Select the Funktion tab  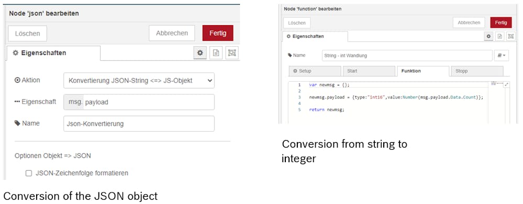(424, 71)
